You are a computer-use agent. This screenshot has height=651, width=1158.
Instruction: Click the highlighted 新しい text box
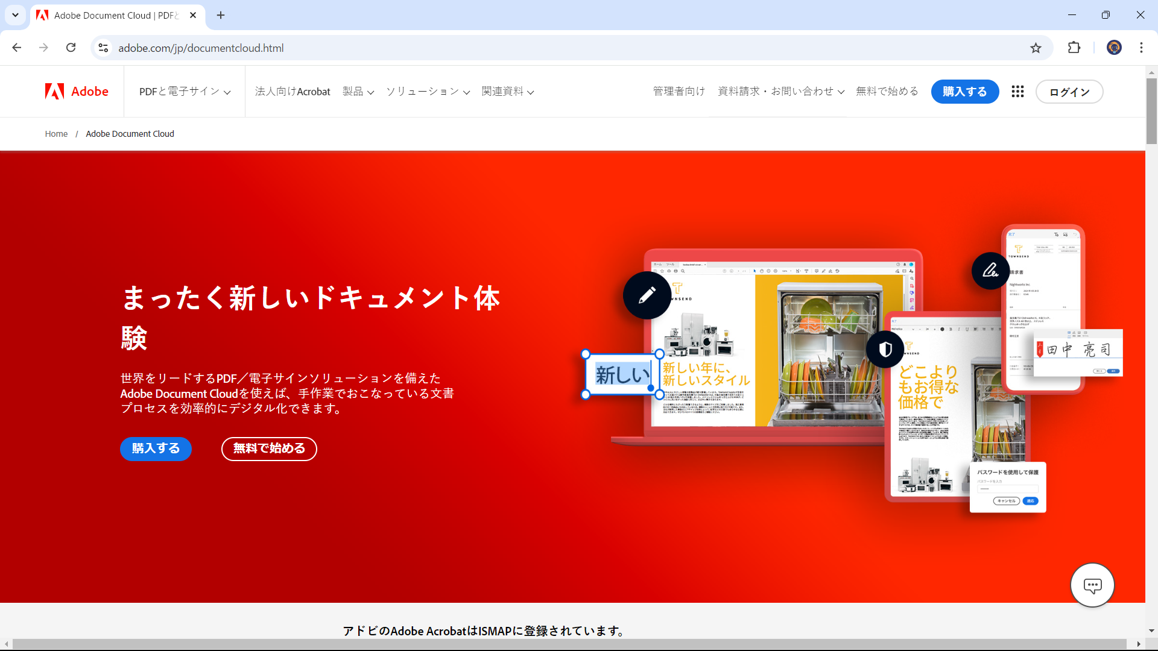coord(622,374)
